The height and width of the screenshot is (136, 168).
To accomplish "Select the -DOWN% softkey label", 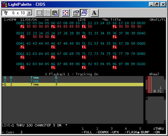I will 102,132.
